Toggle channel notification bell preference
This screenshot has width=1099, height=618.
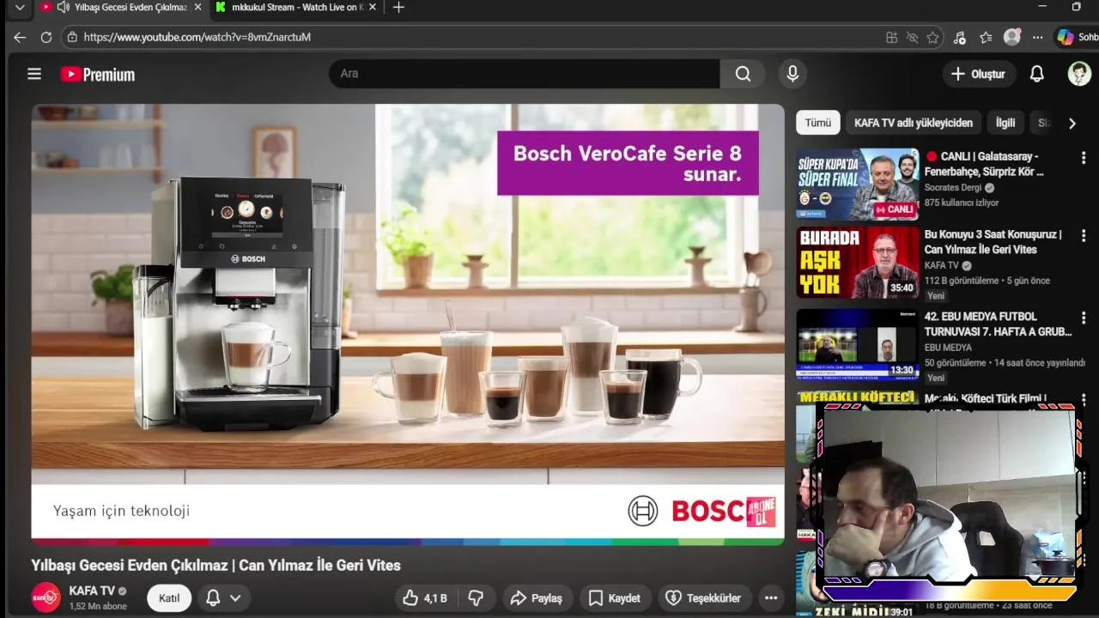pos(222,598)
